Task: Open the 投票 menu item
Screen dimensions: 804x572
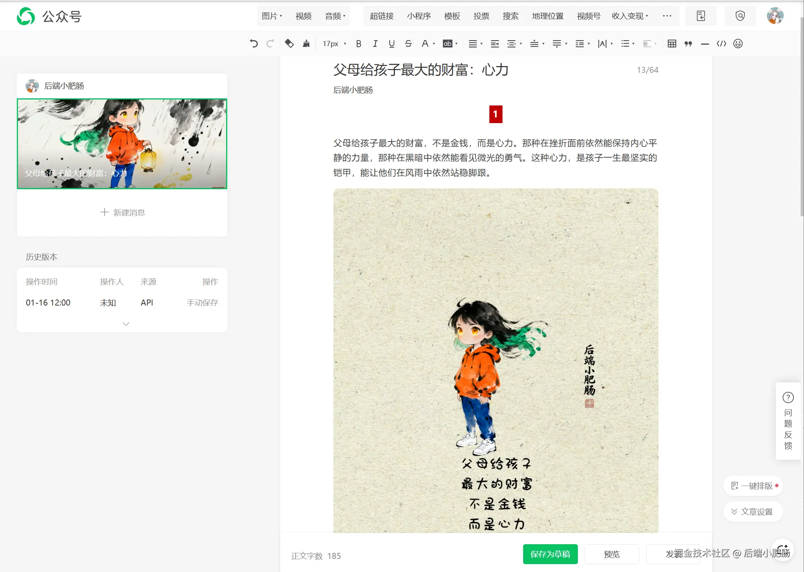Action: (x=481, y=16)
